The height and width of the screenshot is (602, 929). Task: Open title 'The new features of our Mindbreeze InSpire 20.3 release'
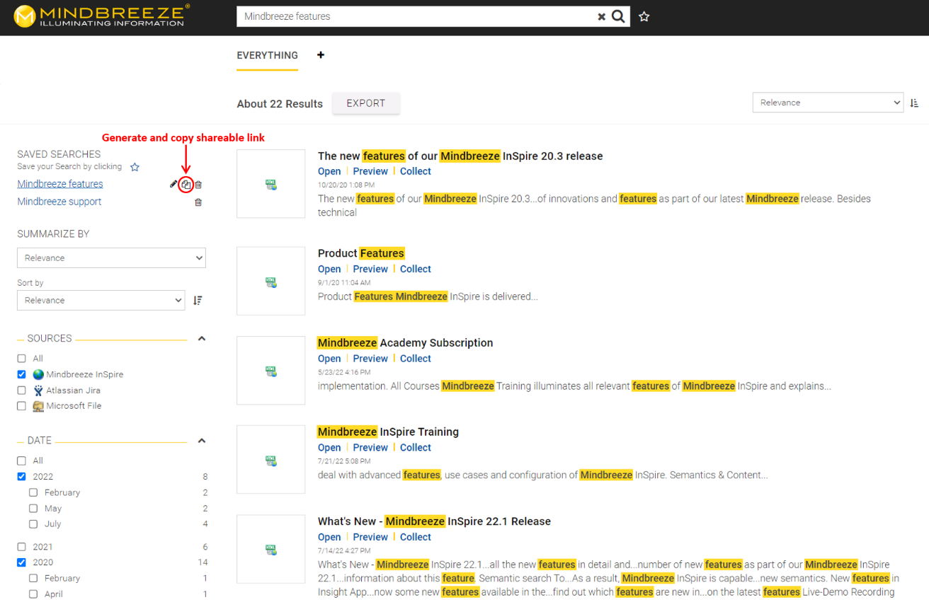pos(460,156)
